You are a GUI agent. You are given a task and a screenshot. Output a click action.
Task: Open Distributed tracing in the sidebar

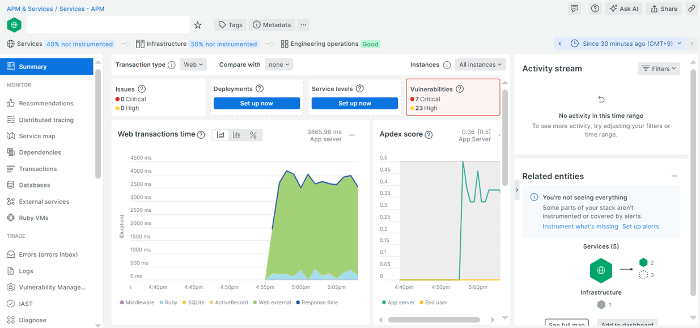click(46, 120)
